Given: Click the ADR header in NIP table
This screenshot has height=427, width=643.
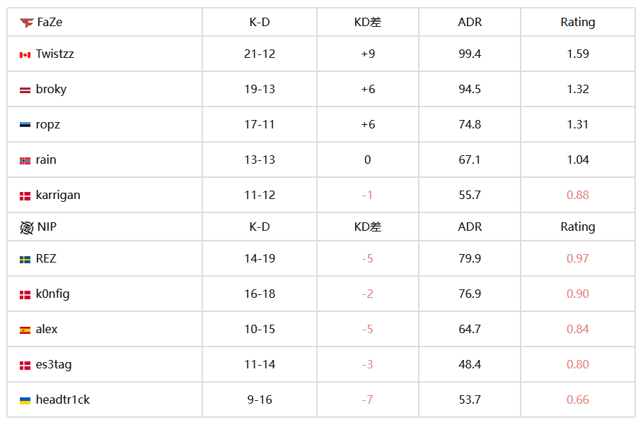Looking at the screenshot, I should pyautogui.click(x=470, y=227).
